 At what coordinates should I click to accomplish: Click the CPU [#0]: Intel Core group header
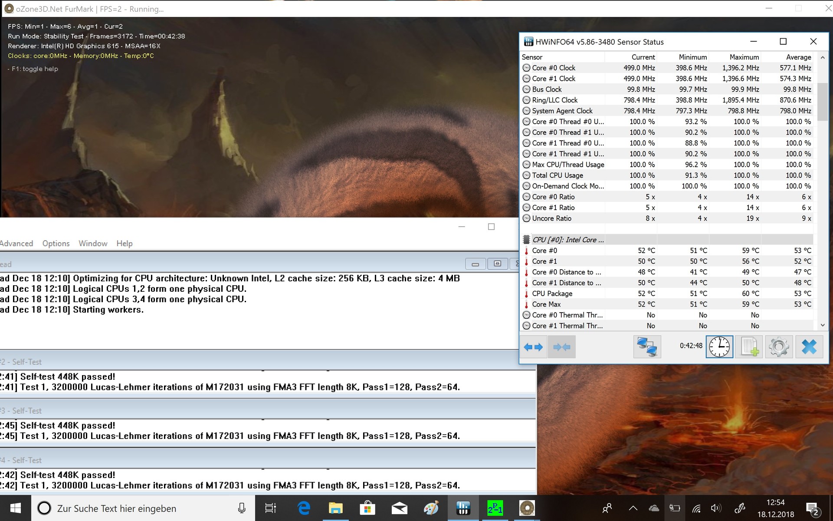(568, 240)
